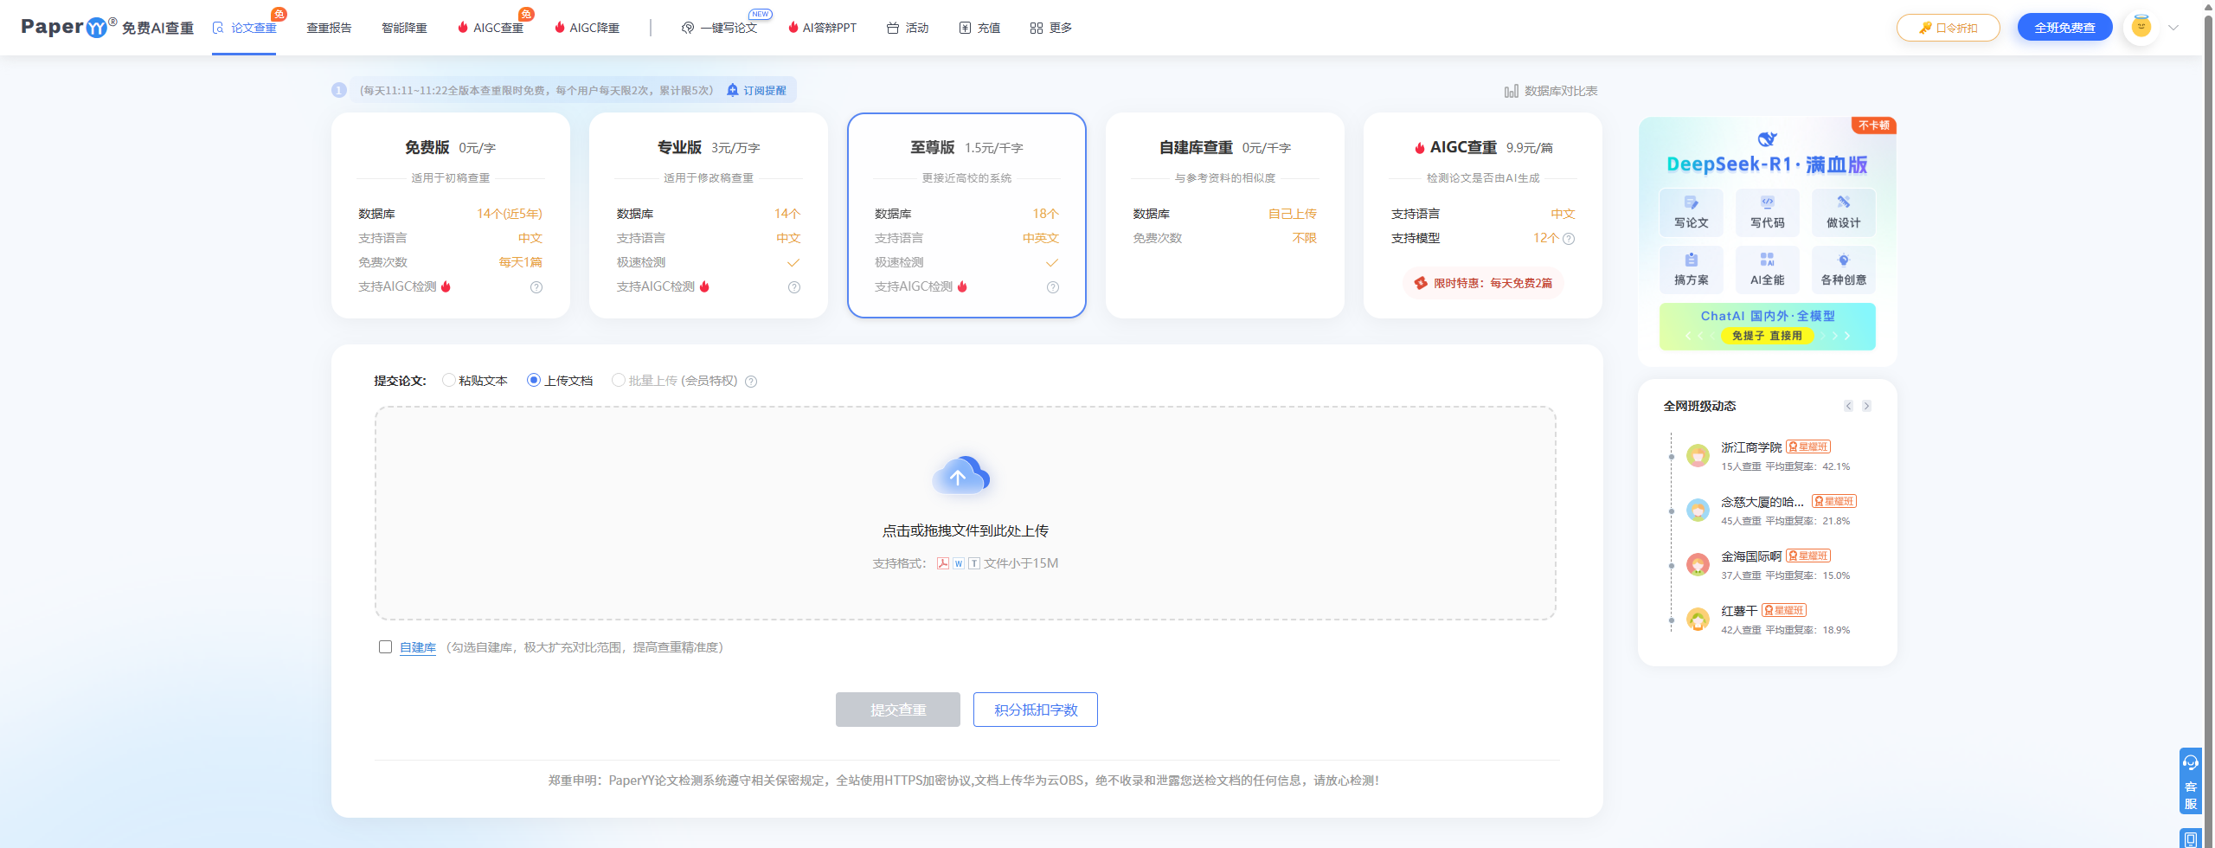
Task: Click the AIGC help icon in 免费版 card
Action: coord(536,287)
